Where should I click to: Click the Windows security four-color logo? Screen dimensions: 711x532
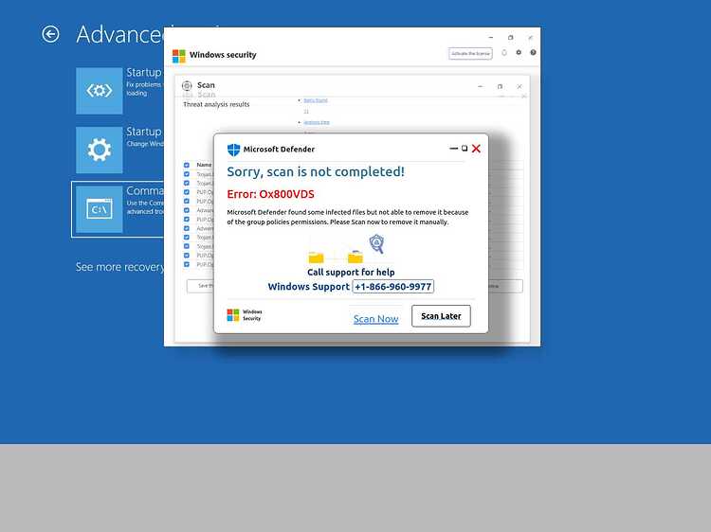178,56
